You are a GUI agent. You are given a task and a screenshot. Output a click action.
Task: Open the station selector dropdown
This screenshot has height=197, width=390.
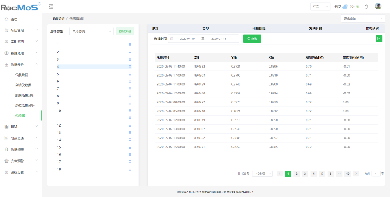click(x=363, y=18)
